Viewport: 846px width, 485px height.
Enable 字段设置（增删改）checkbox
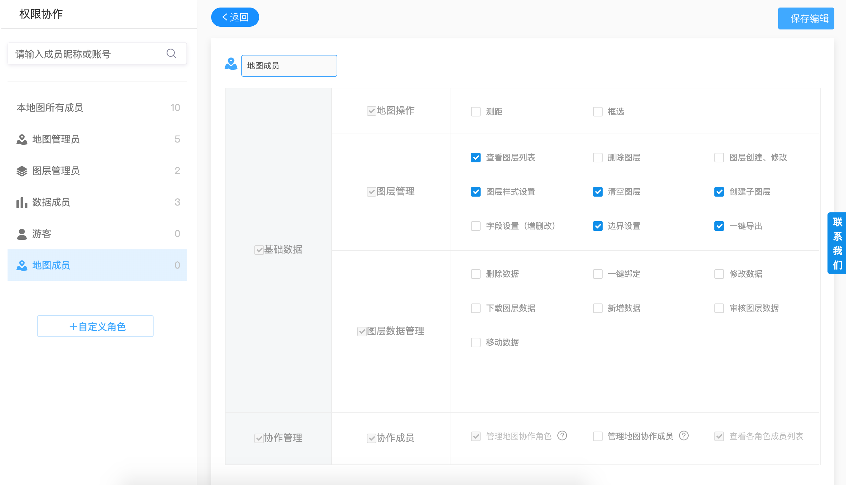pyautogui.click(x=476, y=226)
